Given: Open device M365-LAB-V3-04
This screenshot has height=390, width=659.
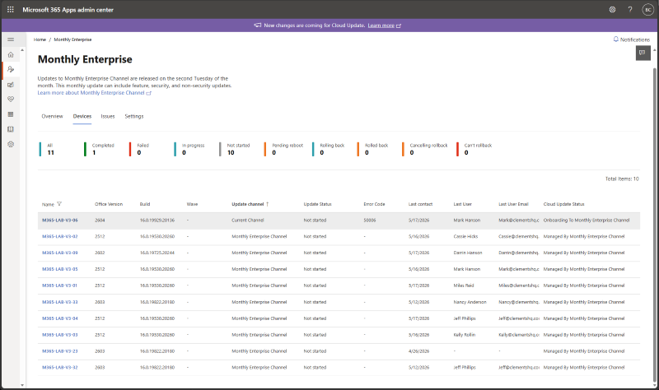Looking at the screenshot, I should point(59,318).
